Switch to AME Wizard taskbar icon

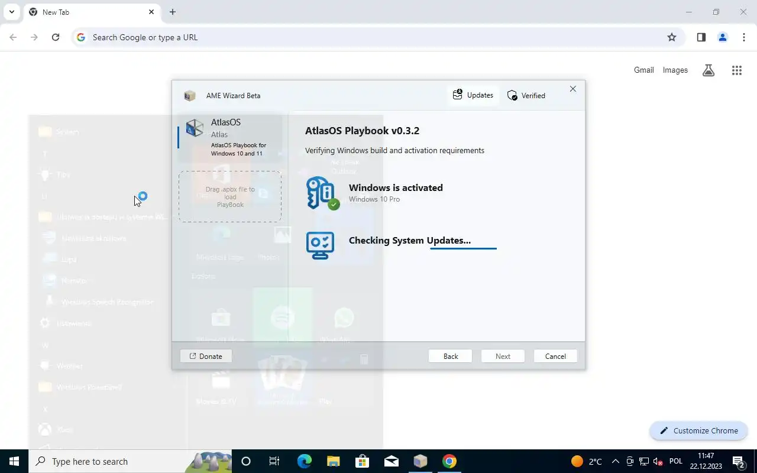coord(420,461)
